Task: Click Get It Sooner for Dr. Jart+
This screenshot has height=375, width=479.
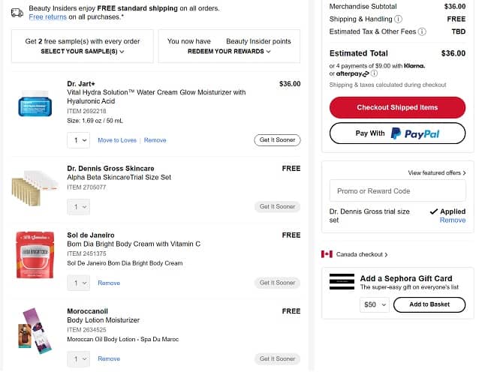Action: pos(277,140)
